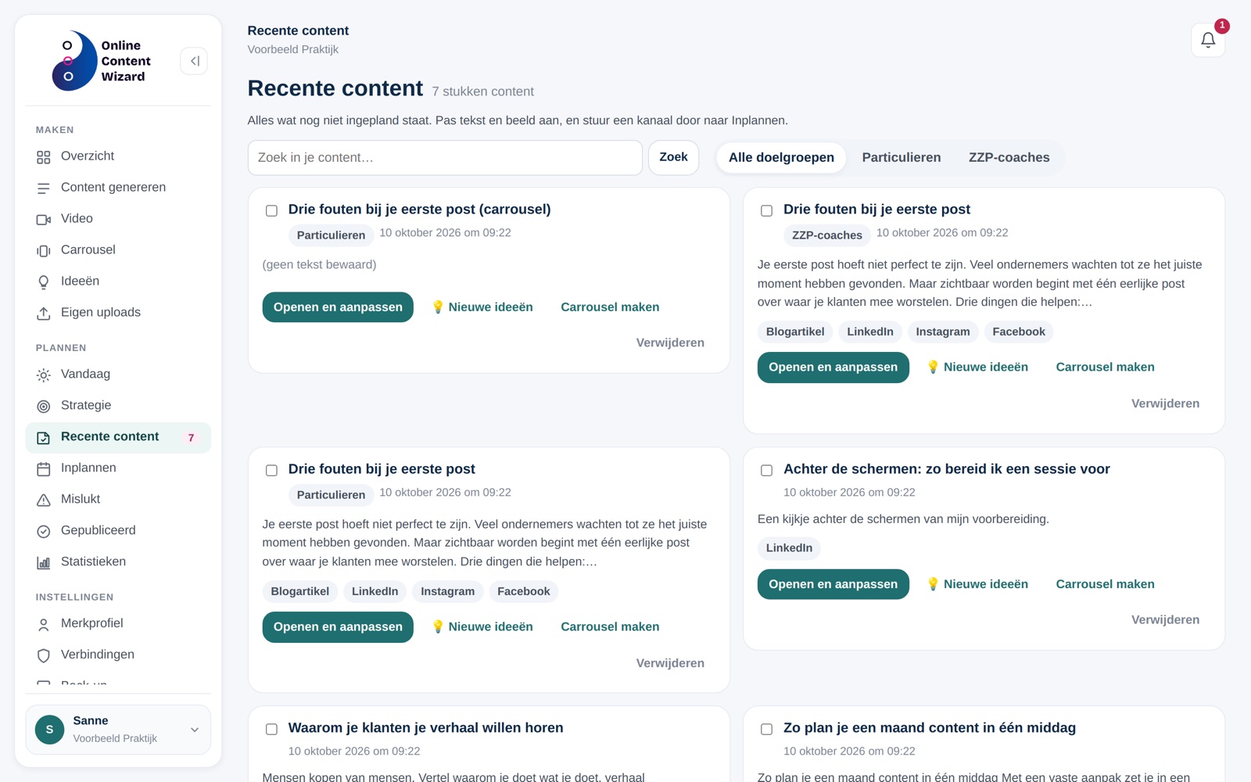Viewport: 1251px width, 782px height.
Task: Click the Video camera icon
Action: [44, 220]
